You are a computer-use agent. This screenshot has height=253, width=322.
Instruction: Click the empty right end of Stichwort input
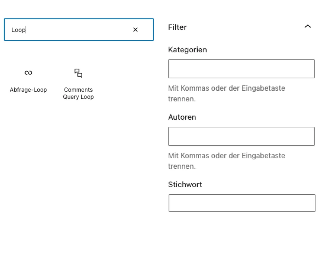[303, 203]
